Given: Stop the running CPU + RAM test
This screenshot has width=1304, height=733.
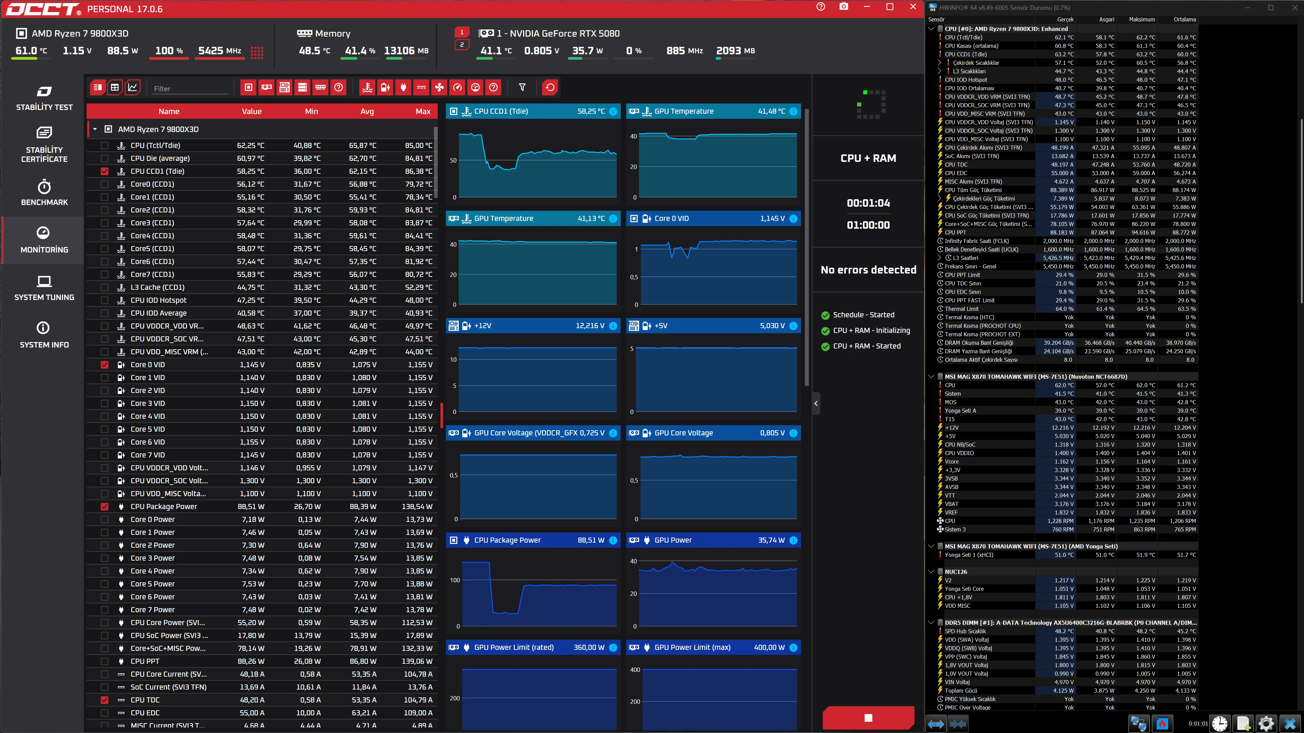Looking at the screenshot, I should click(868, 718).
